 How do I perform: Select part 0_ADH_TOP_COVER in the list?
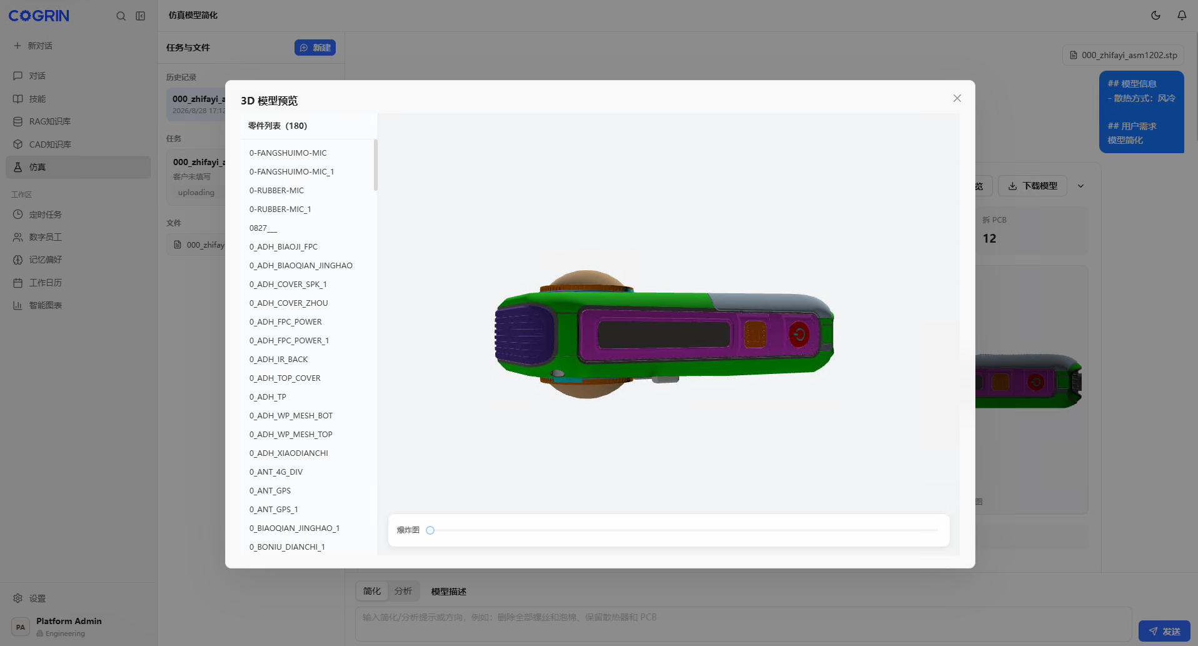pyautogui.click(x=307, y=378)
